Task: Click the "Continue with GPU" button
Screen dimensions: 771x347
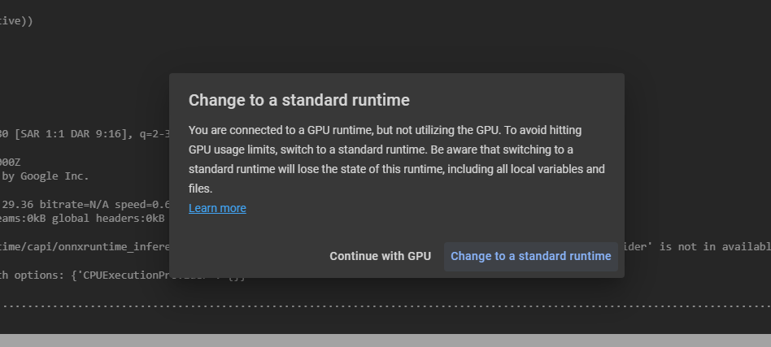Action: (380, 256)
